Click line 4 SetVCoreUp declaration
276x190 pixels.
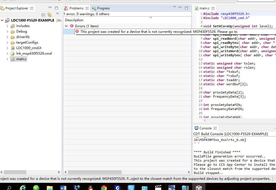tap(238, 26)
